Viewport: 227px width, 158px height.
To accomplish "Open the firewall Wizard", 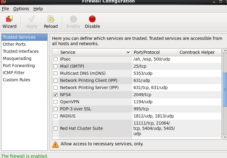I will pos(9,19).
